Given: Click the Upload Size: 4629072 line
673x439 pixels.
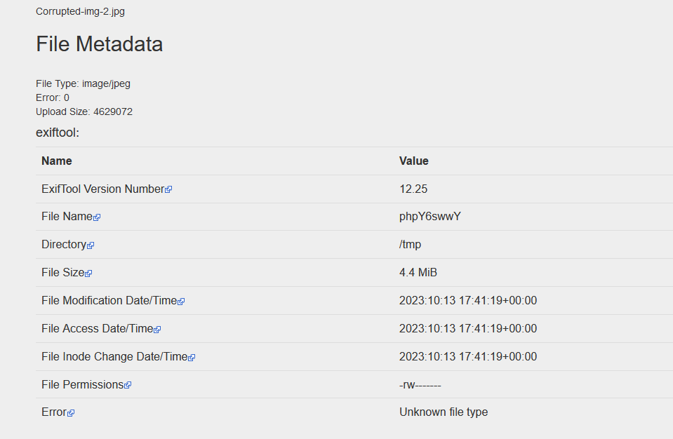Looking at the screenshot, I should (x=84, y=112).
